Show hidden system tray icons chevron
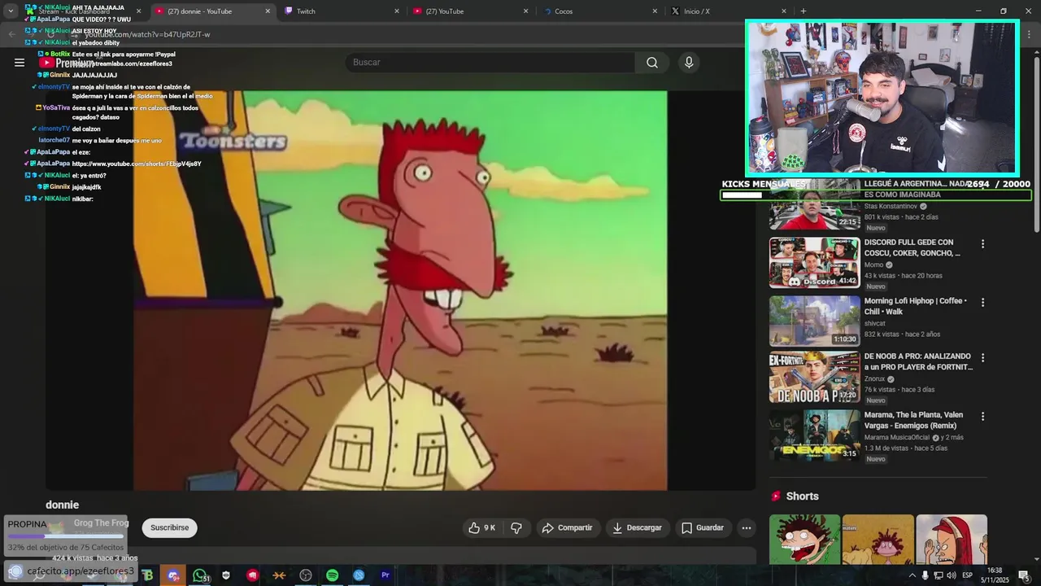The image size is (1041, 586). 912,575
